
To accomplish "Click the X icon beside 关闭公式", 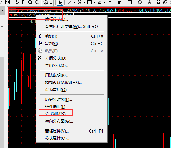I will click(39, 58).
